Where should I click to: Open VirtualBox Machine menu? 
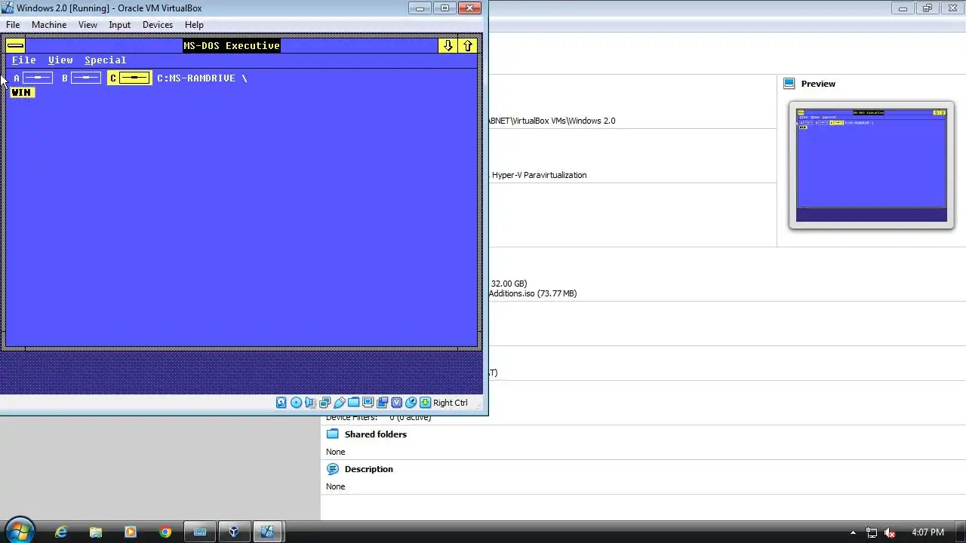pos(49,25)
